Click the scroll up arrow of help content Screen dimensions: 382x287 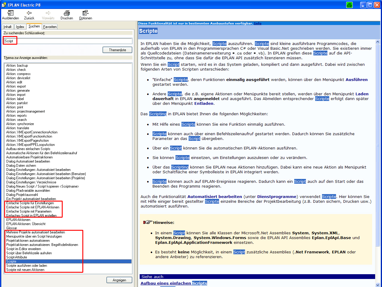click(378, 42)
